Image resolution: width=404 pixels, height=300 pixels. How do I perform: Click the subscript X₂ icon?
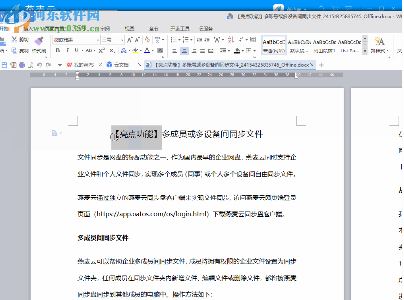112,51
